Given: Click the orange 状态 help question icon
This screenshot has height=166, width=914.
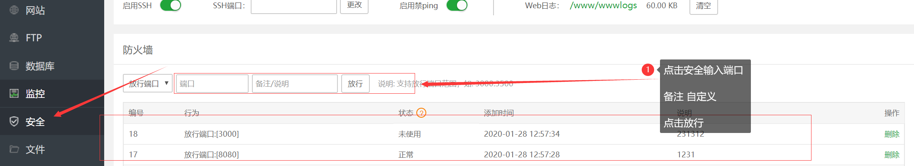Looking at the screenshot, I should (x=421, y=113).
